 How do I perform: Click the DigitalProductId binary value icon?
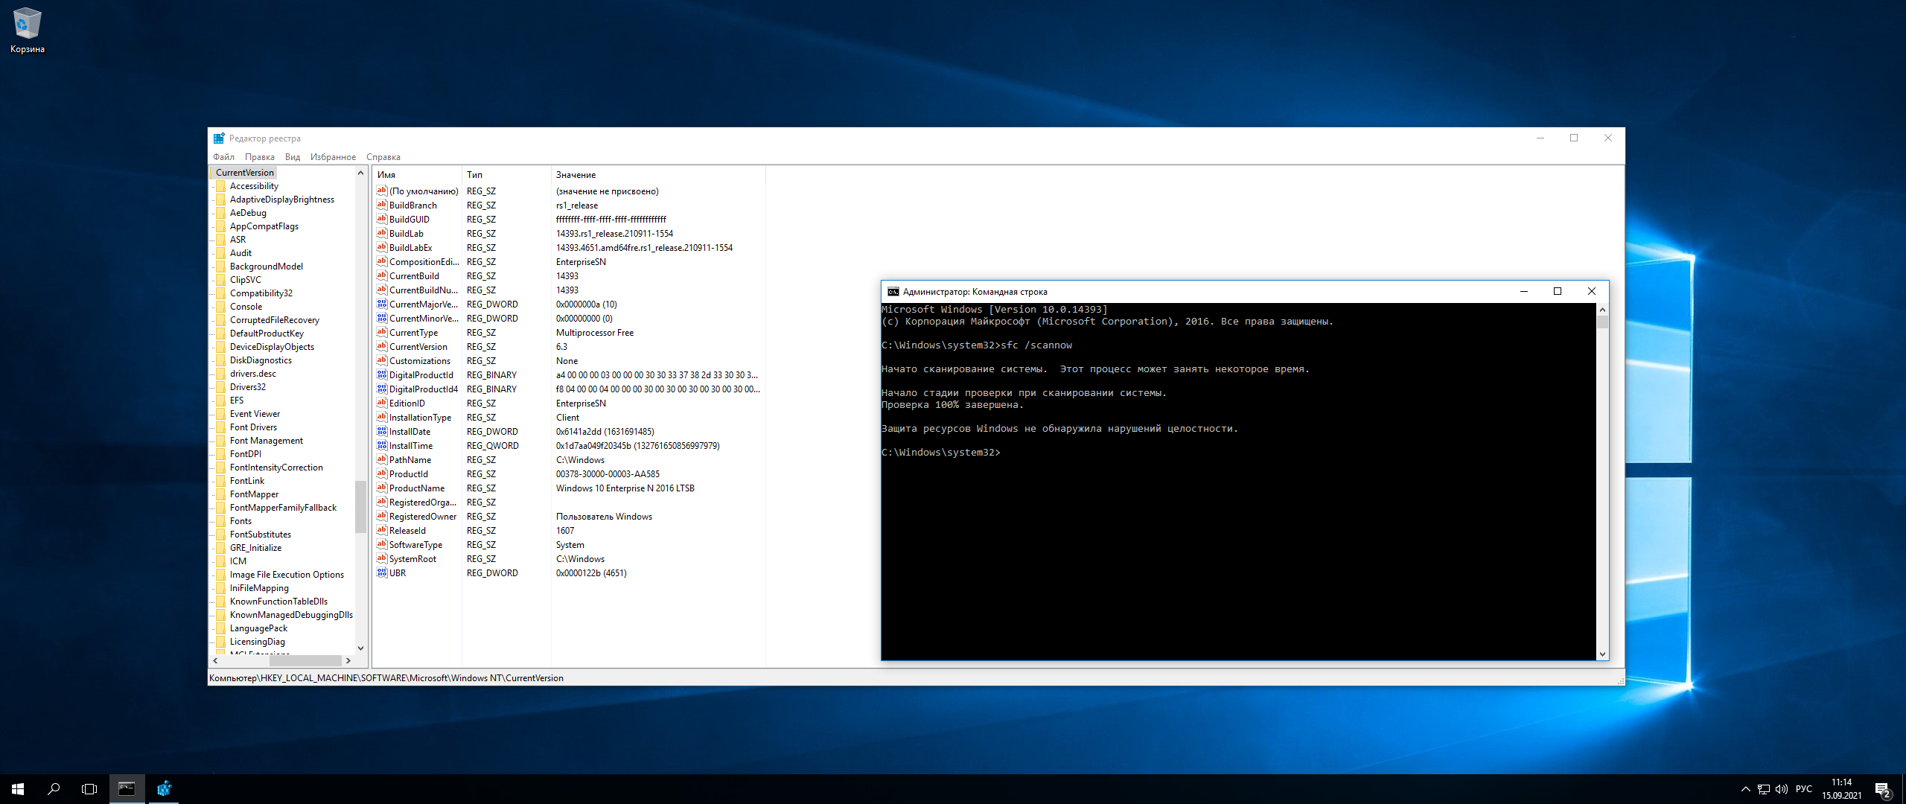point(382,375)
